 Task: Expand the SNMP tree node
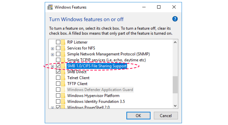click(53, 54)
